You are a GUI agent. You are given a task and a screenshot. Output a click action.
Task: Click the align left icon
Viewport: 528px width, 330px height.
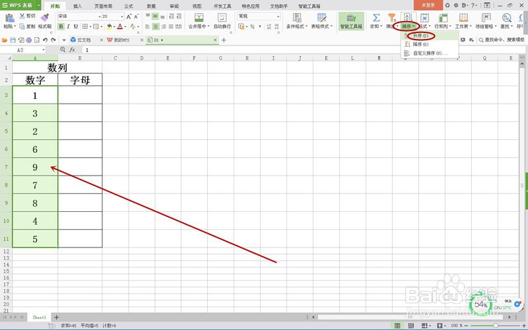(x=147, y=26)
